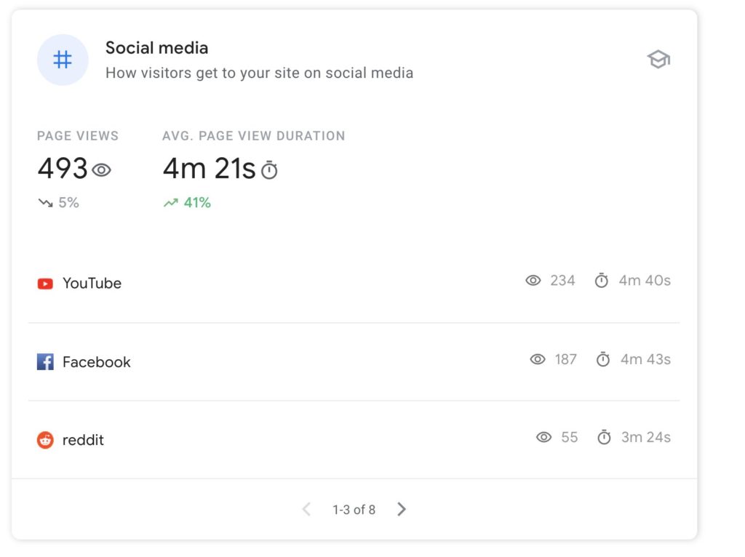The image size is (745, 557).
Task: Click the eye icon in reddit row
Action: tap(544, 437)
